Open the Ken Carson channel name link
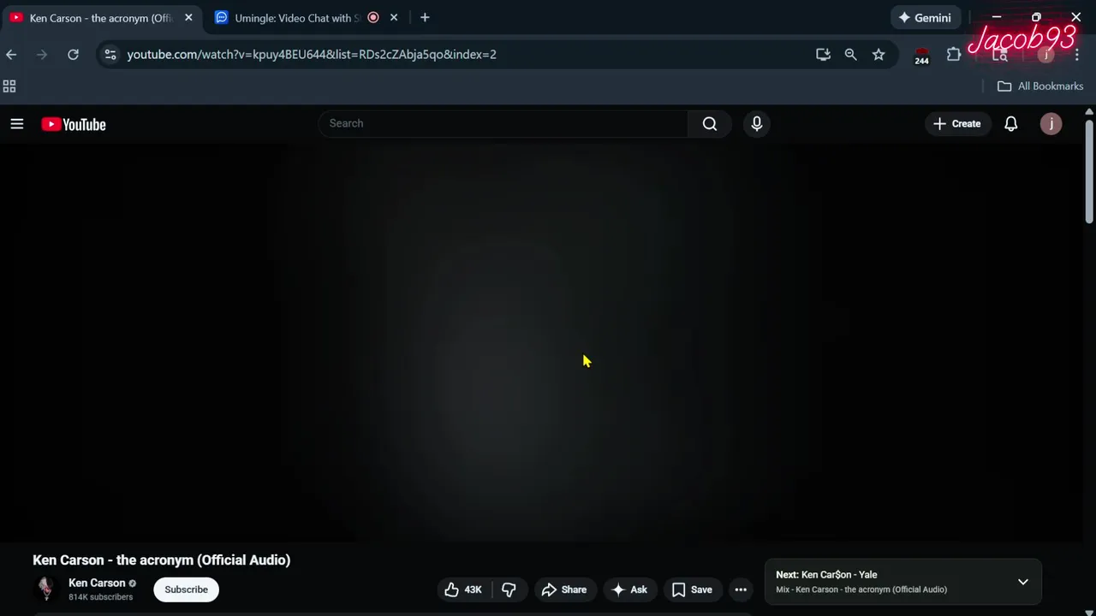This screenshot has height=616, width=1096. click(x=97, y=583)
